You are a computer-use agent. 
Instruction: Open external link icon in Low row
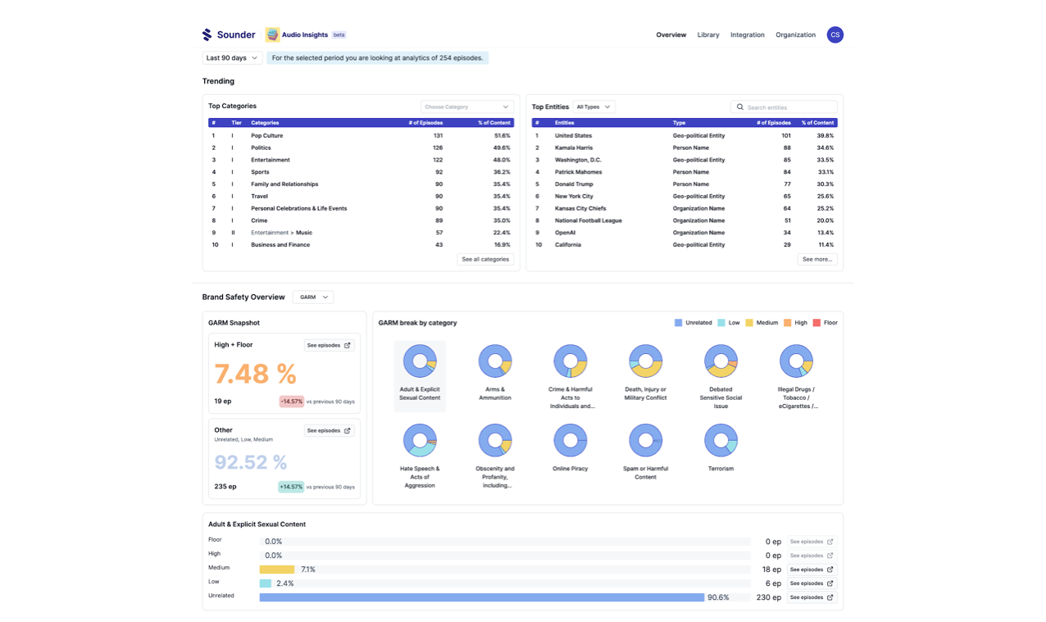tap(830, 583)
